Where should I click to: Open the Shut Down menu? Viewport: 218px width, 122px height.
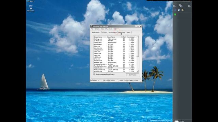click(x=109, y=29)
